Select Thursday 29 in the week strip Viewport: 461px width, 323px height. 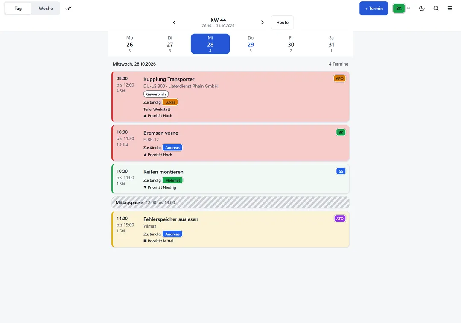[x=251, y=44]
